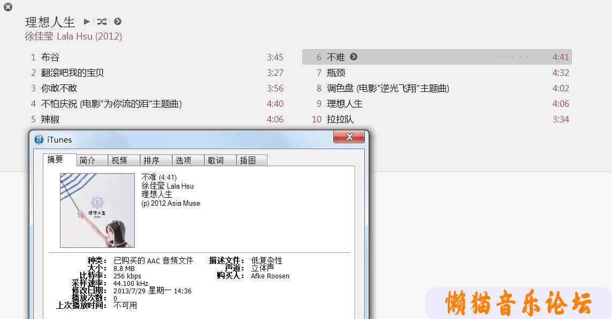Shuffle the album 理想人生
Screen dimensions: 612x319
point(102,21)
